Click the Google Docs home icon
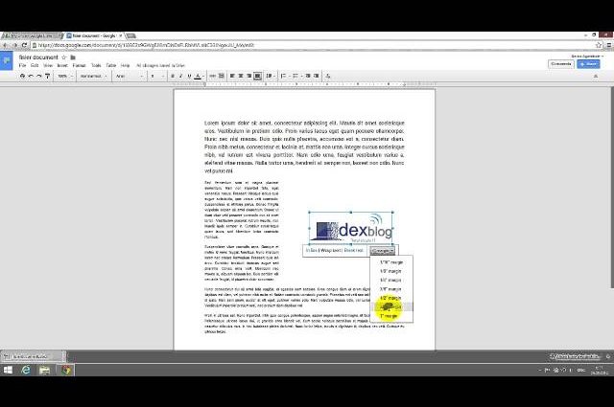Image resolution: width=614 pixels, height=407 pixels. click(x=7, y=60)
